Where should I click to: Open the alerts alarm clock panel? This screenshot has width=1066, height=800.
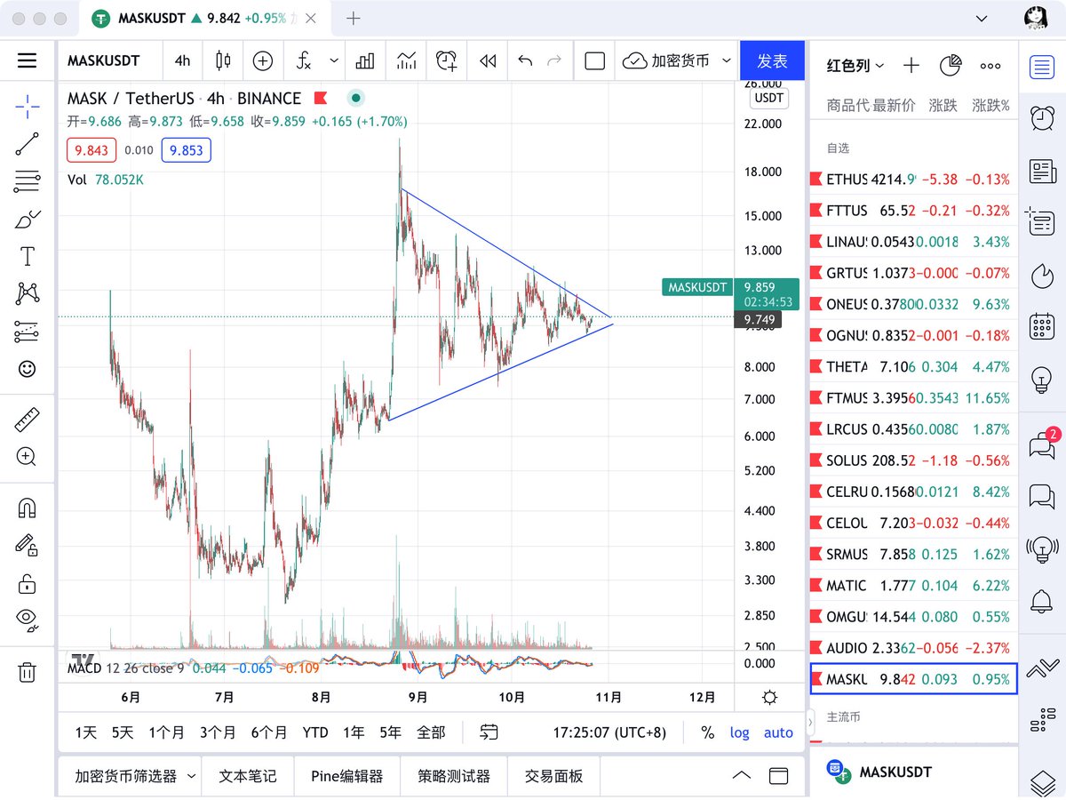(x=1042, y=117)
